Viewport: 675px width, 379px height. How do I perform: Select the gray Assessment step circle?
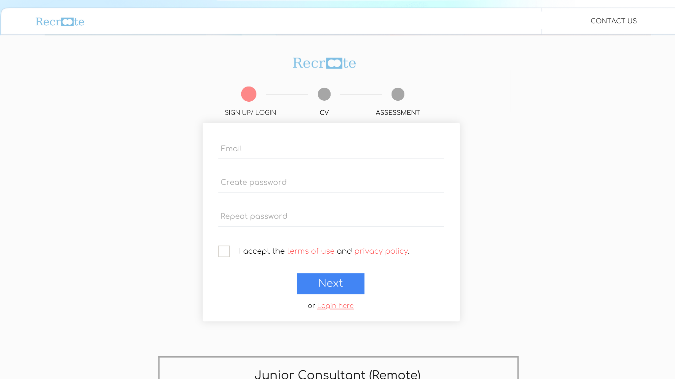[x=398, y=94]
